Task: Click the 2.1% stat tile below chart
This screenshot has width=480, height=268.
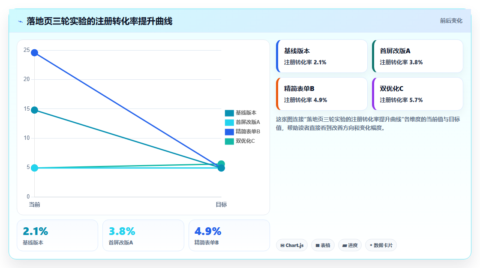Action: pyautogui.click(x=57, y=235)
